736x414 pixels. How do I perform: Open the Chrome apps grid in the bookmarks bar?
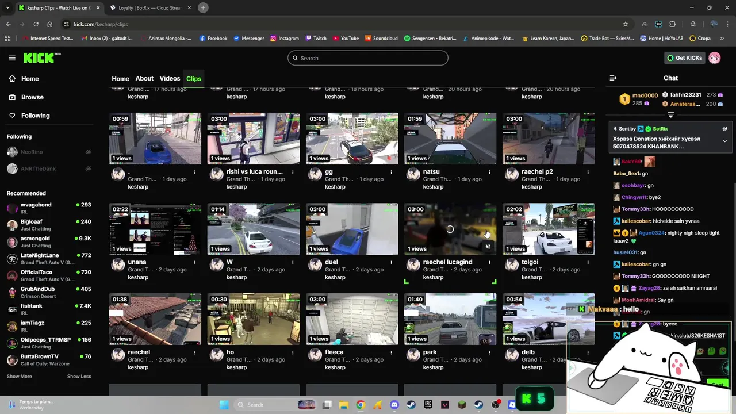tap(7, 39)
